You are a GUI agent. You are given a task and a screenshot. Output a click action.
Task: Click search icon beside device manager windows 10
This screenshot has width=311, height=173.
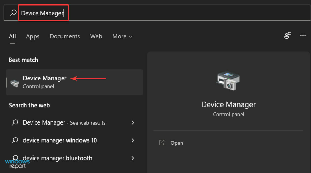click(15, 140)
